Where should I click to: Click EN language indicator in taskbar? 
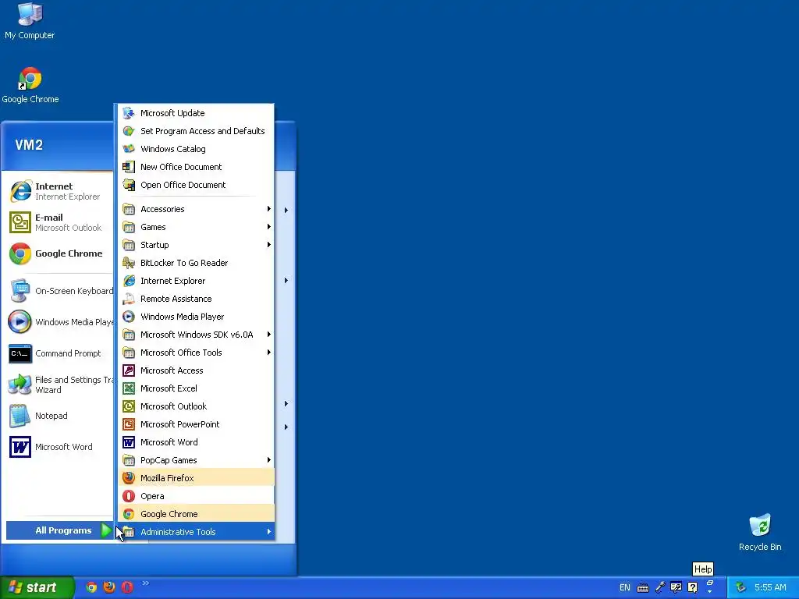(x=625, y=587)
